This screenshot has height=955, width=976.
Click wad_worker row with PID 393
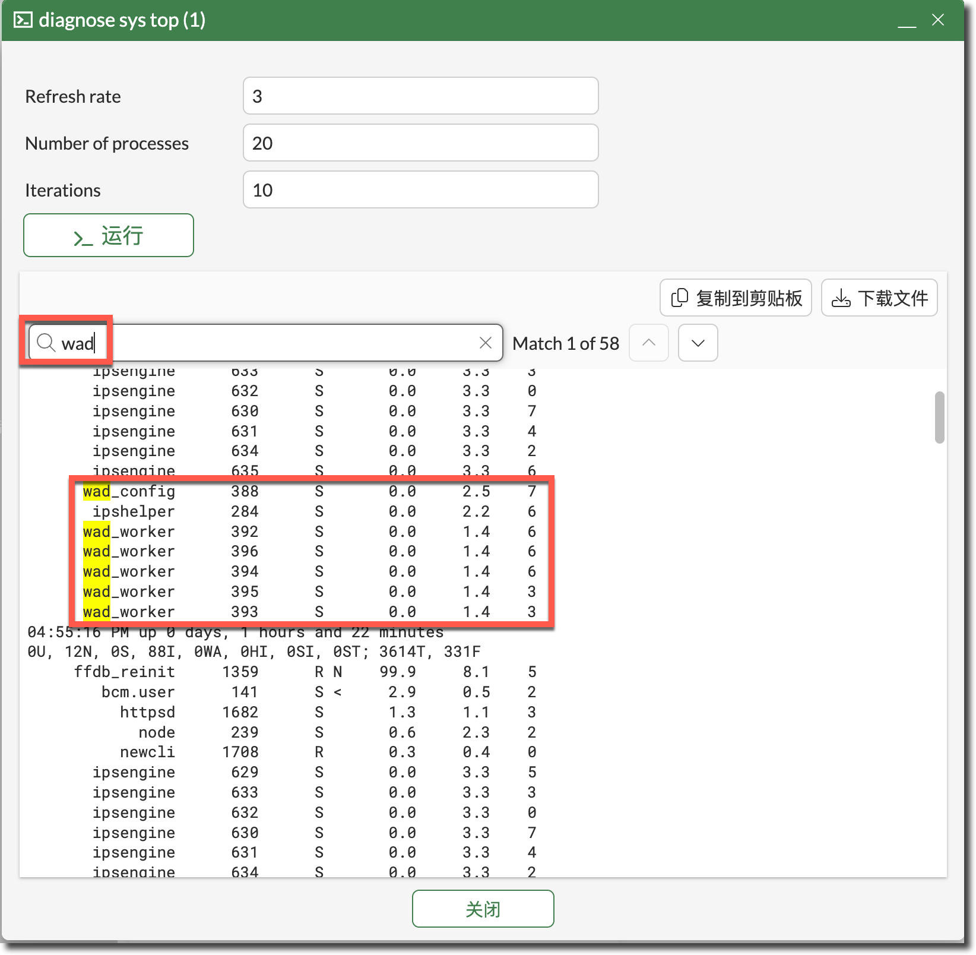[309, 612]
